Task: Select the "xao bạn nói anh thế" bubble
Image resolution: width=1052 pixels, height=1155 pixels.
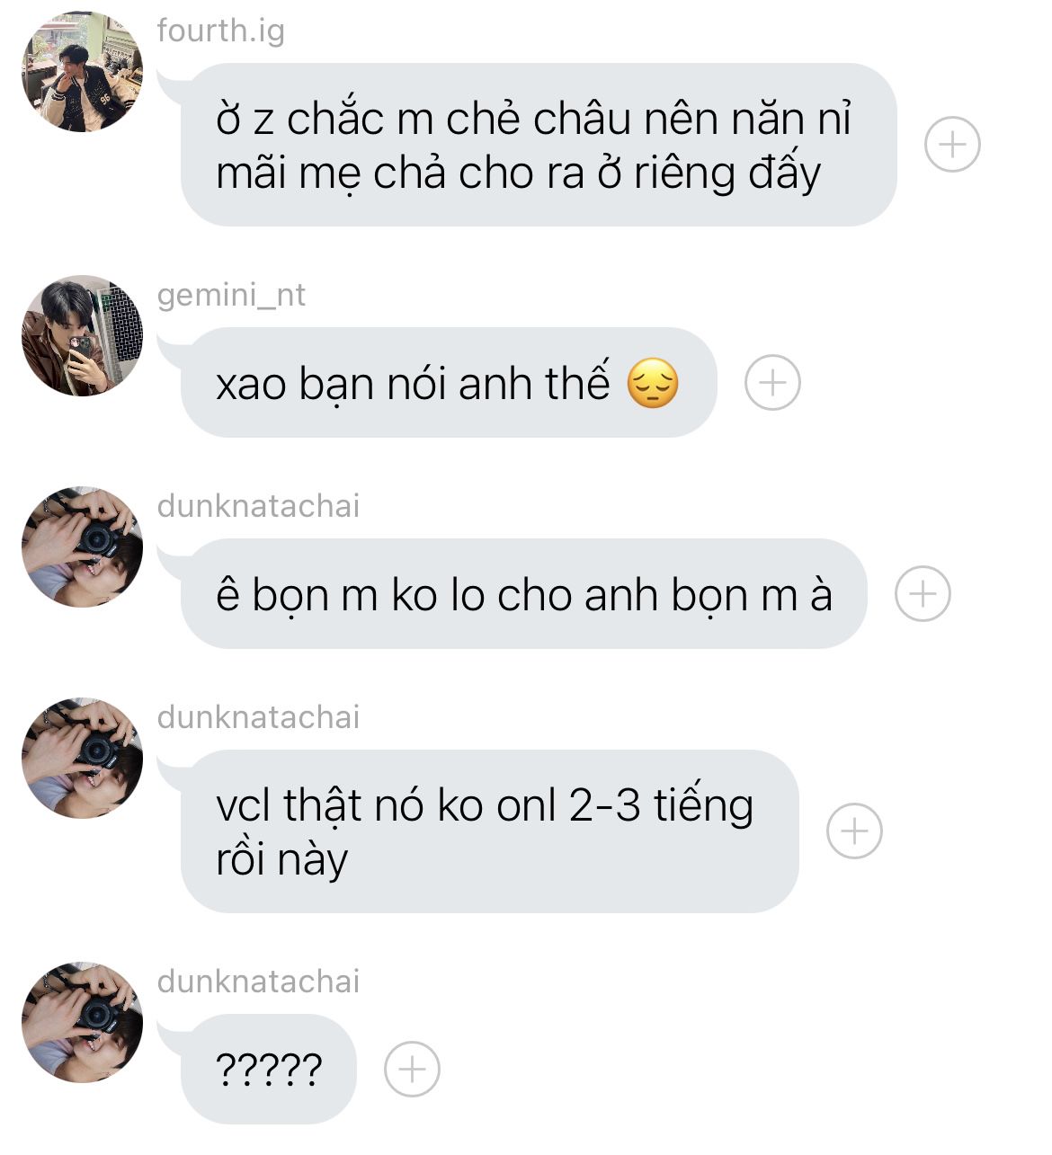Action: click(x=448, y=383)
